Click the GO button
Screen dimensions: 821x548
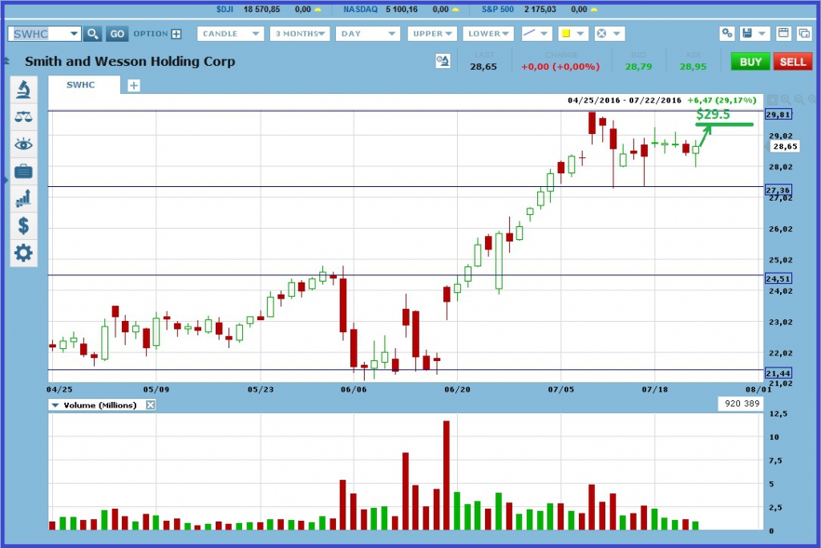(x=117, y=34)
